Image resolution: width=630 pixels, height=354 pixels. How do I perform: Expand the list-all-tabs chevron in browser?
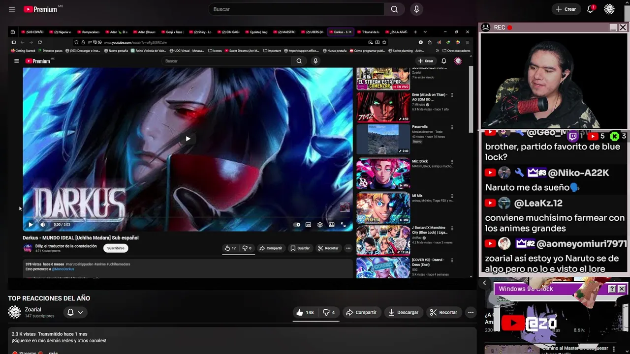(425, 32)
